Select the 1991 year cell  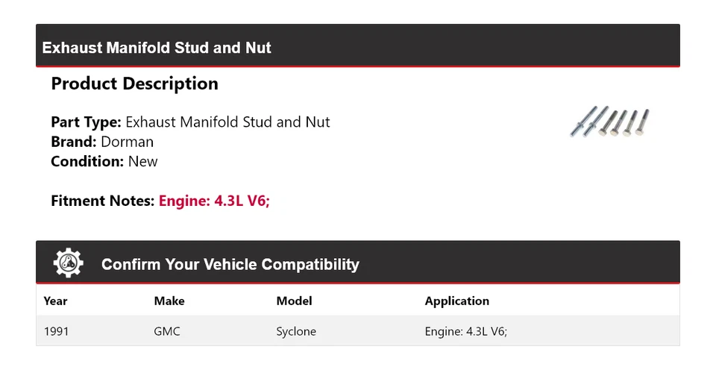click(56, 331)
